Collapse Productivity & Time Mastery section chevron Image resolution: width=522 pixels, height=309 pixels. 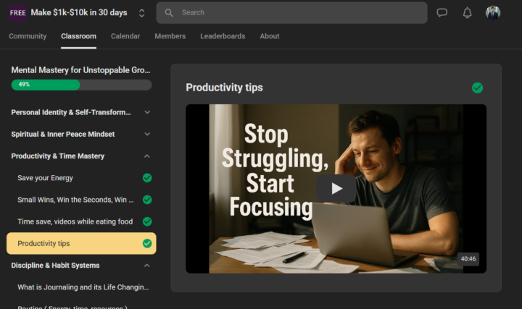(146, 156)
